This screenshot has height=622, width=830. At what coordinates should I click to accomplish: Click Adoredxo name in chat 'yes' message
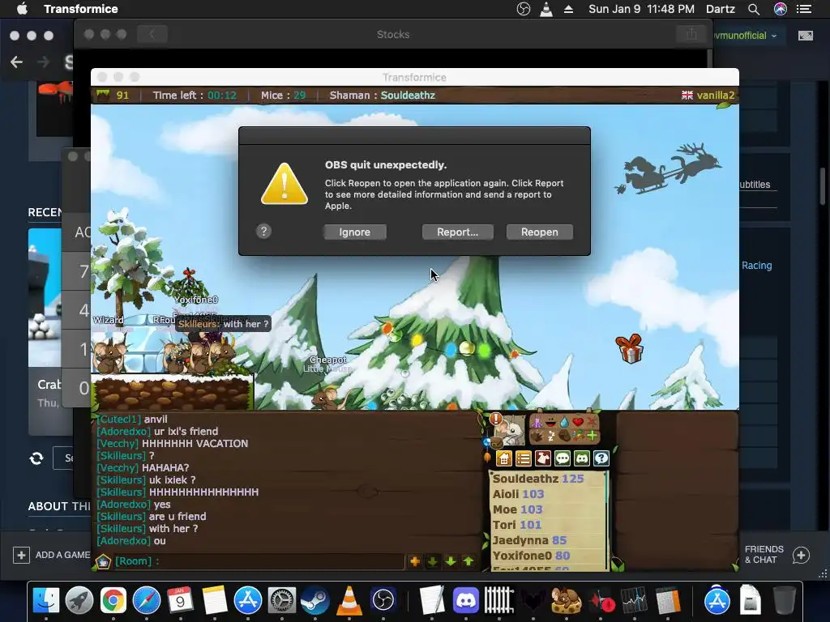click(x=124, y=504)
